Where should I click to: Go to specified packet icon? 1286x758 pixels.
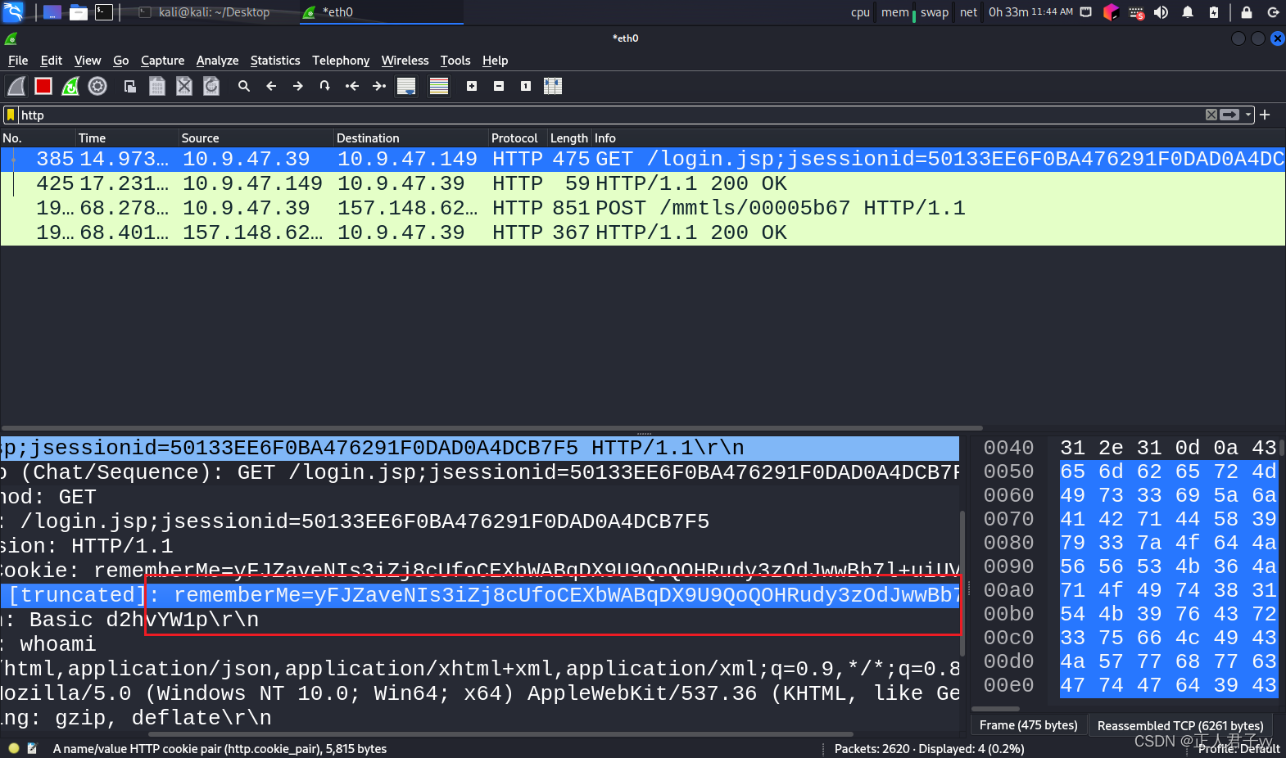click(x=325, y=86)
